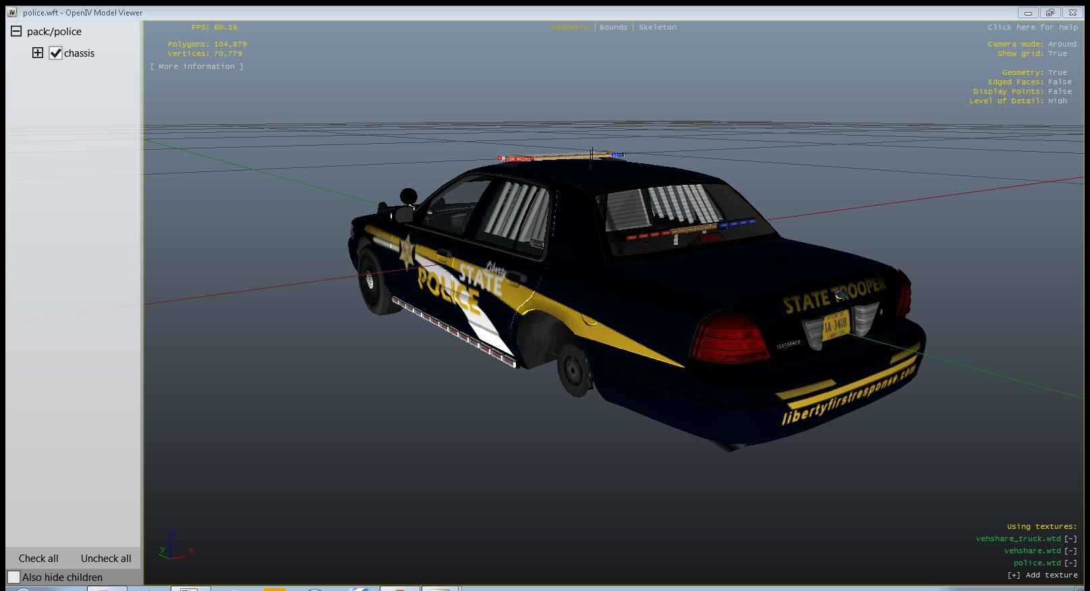
Task: Expand the chassis tree node
Action: click(x=38, y=53)
